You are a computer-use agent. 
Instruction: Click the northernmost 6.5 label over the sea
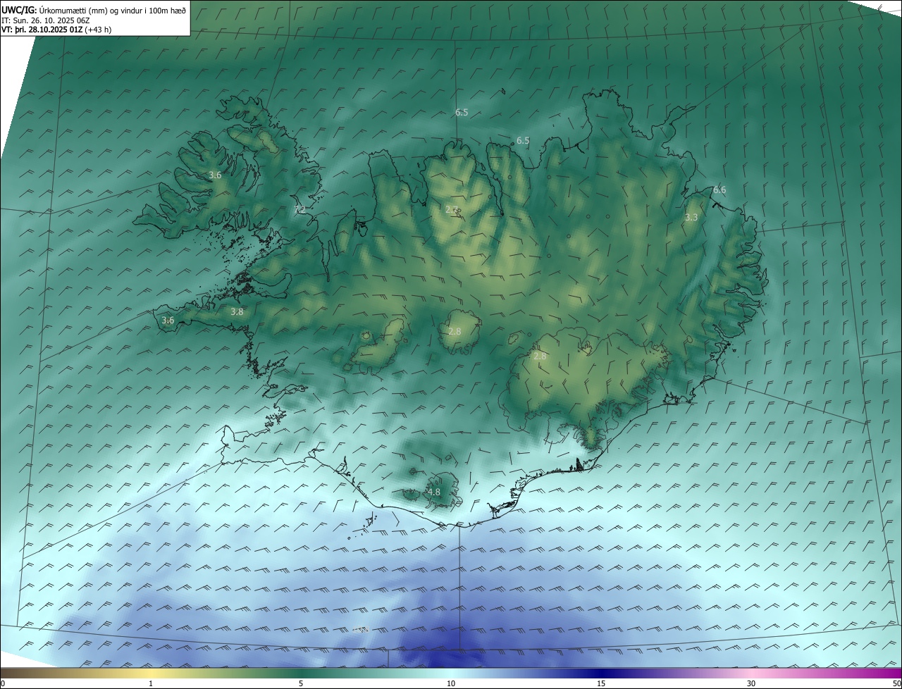point(462,112)
